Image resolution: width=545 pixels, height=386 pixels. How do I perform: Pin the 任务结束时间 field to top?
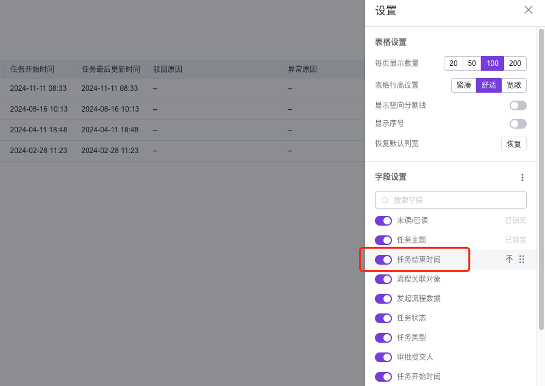point(509,259)
